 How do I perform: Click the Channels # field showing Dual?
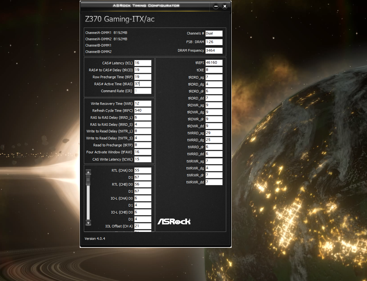(x=214, y=33)
